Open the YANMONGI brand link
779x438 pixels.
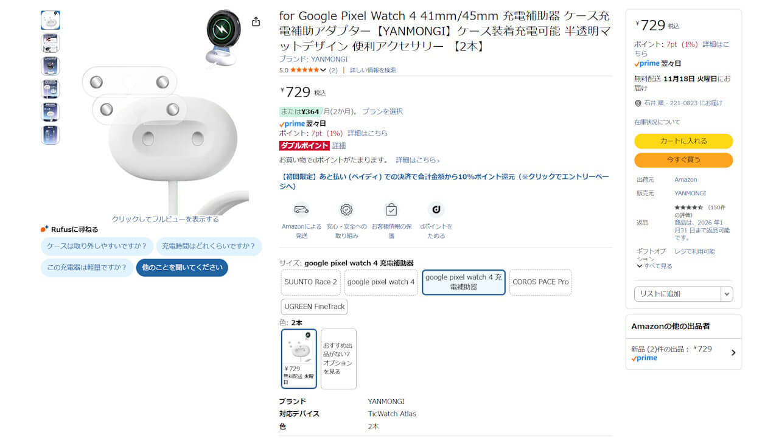click(x=329, y=59)
